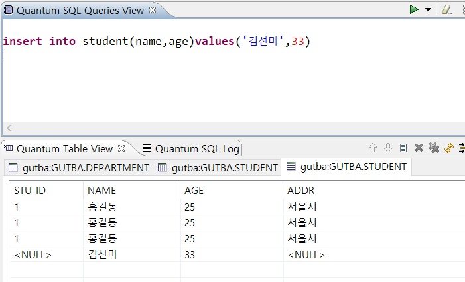This screenshot has height=282, width=465.
Task: Select the 김선미 name cell
Action: point(132,254)
